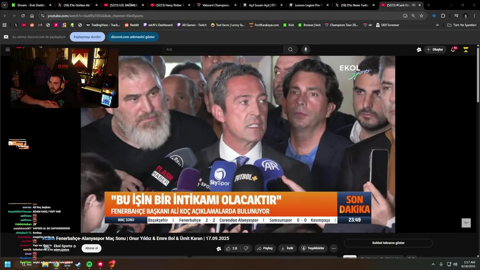Screen dimensions: 480x270
Task: Click Abone ol subscribe button
Action: (x=91, y=248)
